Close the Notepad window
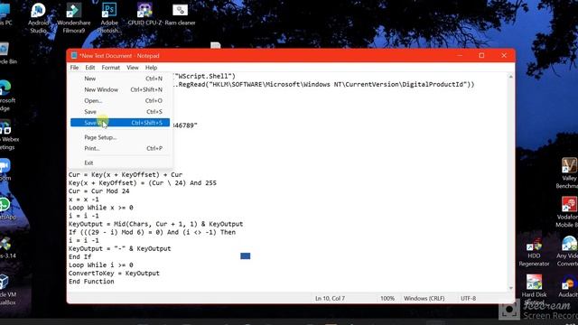Screen dimensions: 578x325 click(504, 55)
